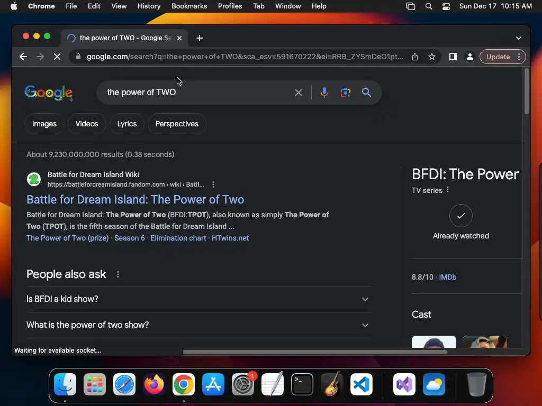Open Chrome's three-dot menu
Viewport: 542px width, 406px height.
(519, 57)
